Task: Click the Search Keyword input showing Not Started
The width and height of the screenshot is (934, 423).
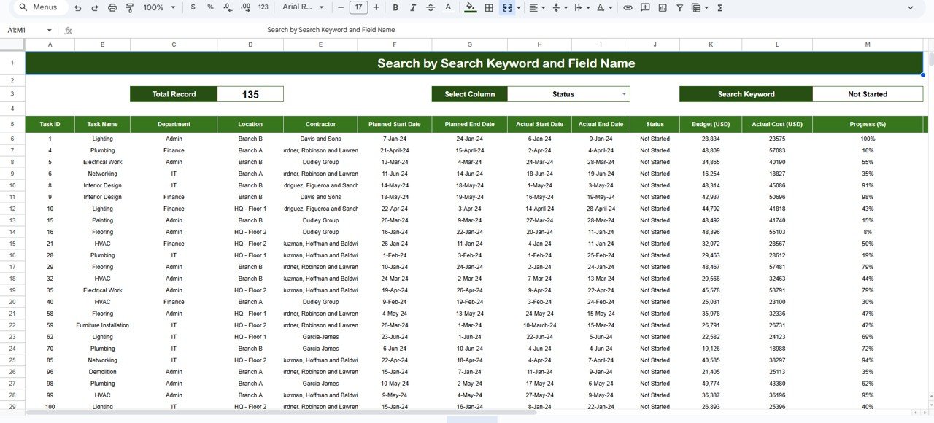Action: click(868, 93)
